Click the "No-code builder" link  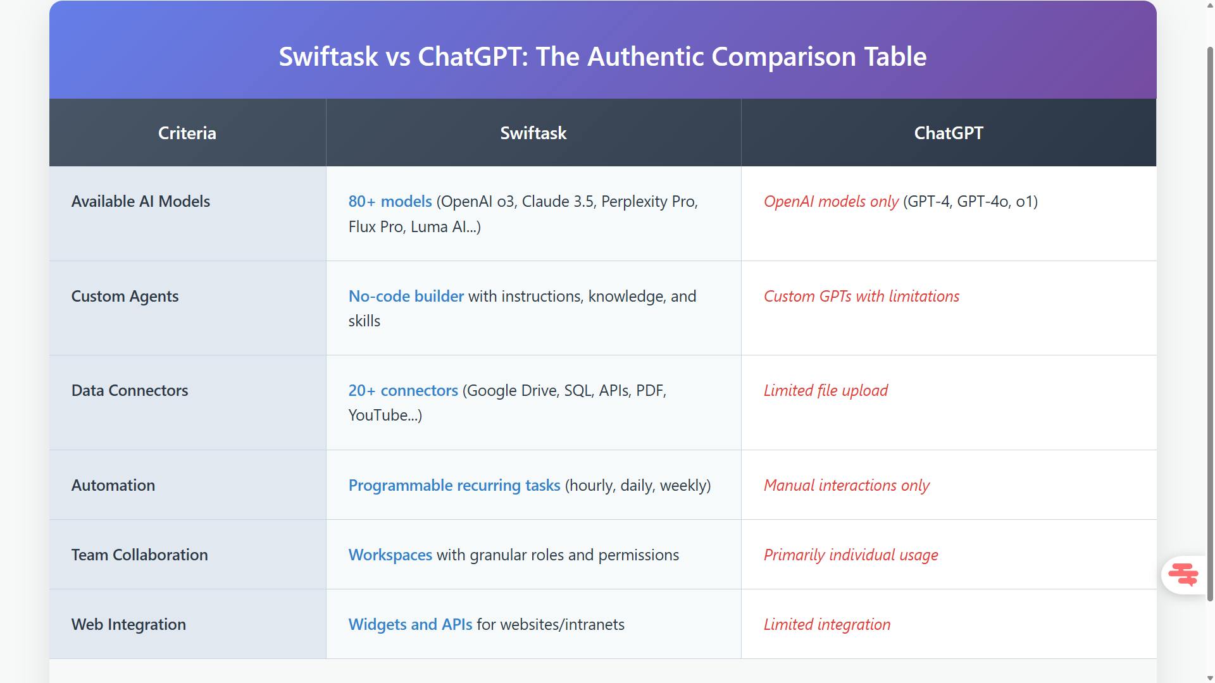tap(406, 296)
